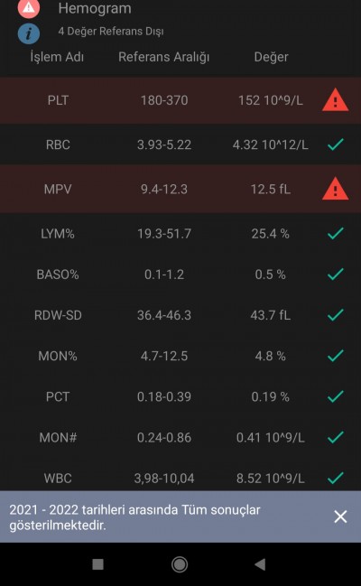This screenshot has width=361, height=586.
Task: Click the green checkmark next to BASO%
Action: [x=335, y=274]
